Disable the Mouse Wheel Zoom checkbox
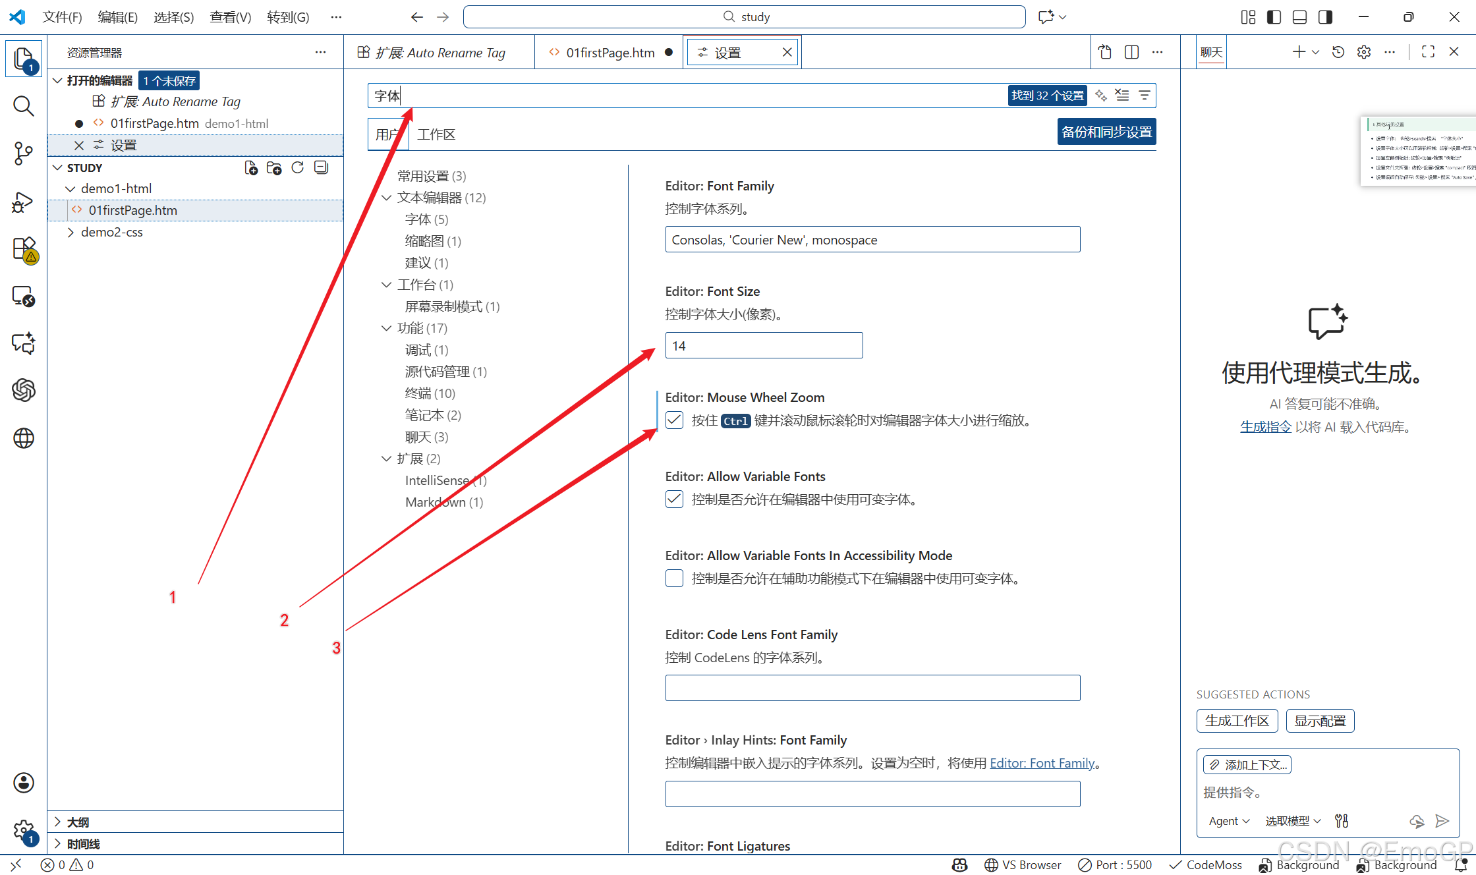Viewport: 1476px width, 875px height. 674,420
